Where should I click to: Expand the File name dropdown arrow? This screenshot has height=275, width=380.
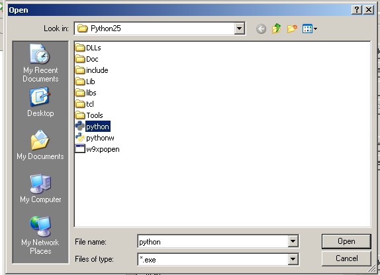click(293, 241)
